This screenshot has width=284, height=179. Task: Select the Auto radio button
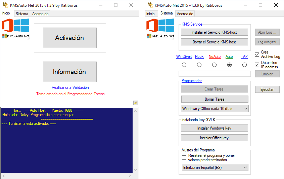tap(230, 65)
